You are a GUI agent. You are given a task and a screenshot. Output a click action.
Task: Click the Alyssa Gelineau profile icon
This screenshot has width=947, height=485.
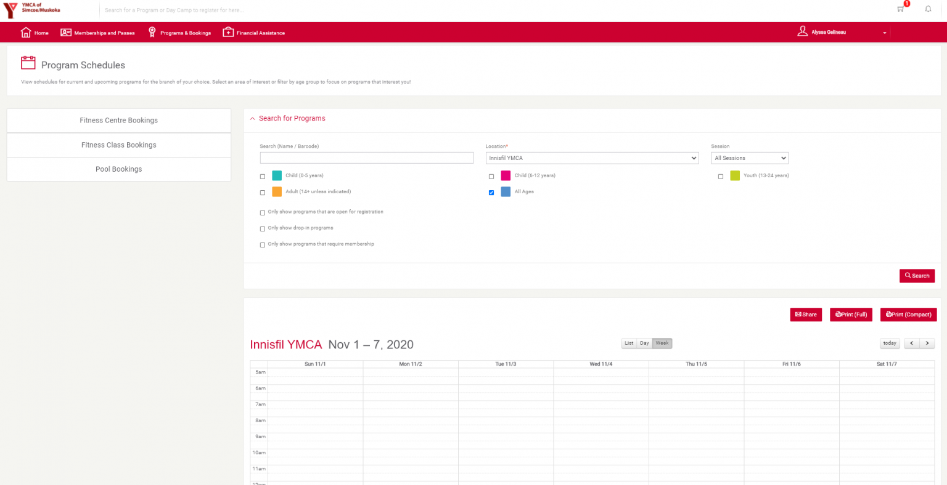click(803, 31)
